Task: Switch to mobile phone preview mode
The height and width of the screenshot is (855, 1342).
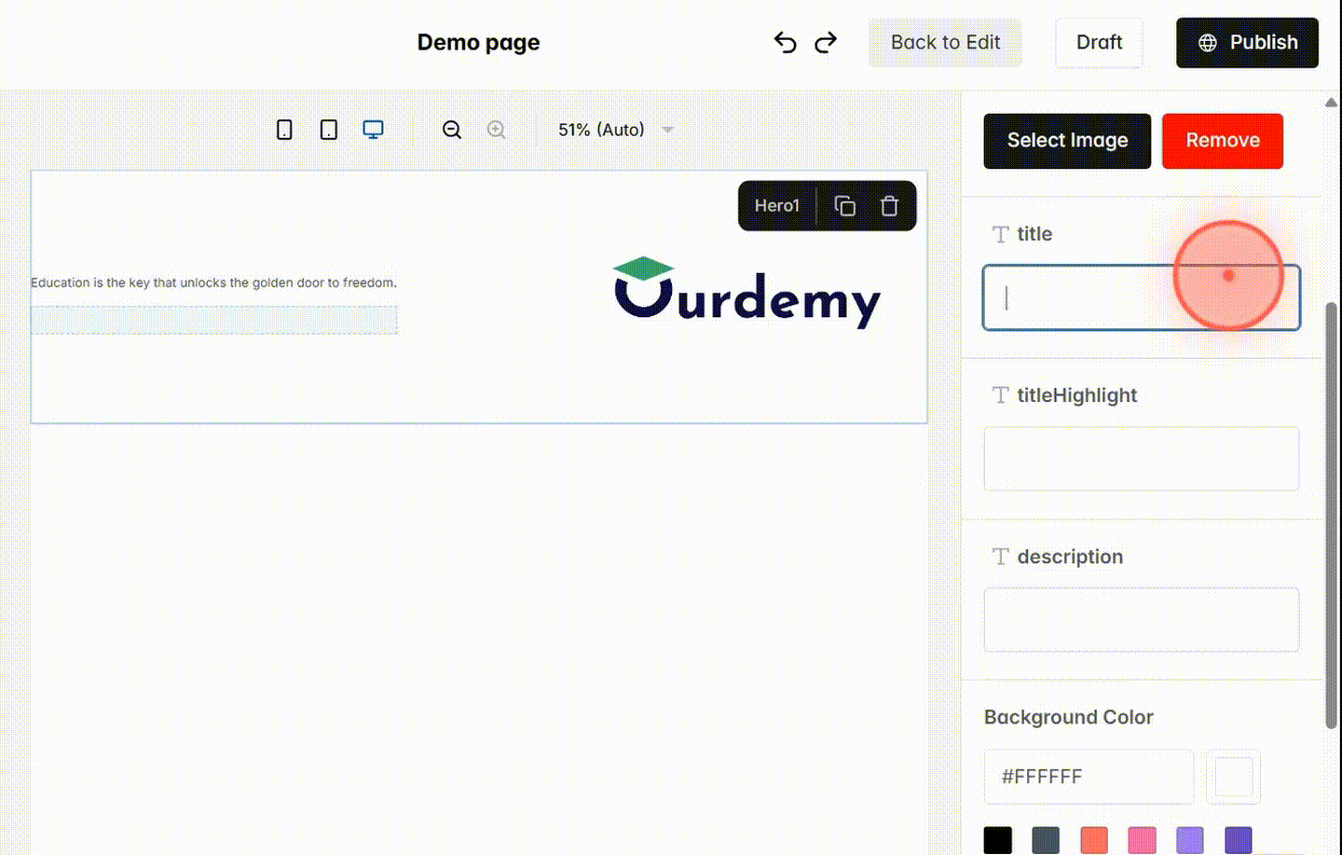Action: point(284,130)
